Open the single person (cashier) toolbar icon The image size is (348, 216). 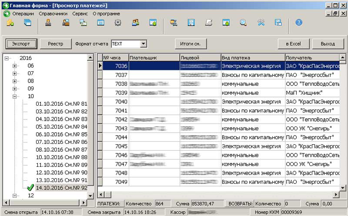48,23
